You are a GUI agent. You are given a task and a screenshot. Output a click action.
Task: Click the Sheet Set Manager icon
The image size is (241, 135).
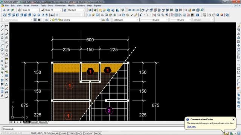pyautogui.click(x=184, y=15)
